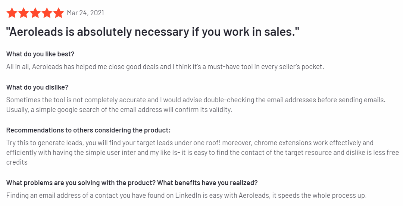Click 'What problems are you solving' heading
Viewport: 403px width, 206px height.
[x=132, y=183]
